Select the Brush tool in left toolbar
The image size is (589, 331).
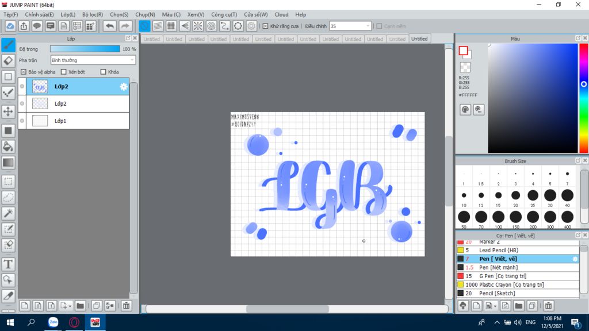click(x=8, y=45)
